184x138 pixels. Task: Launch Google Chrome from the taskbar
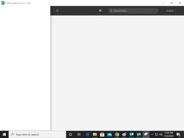coord(117,134)
